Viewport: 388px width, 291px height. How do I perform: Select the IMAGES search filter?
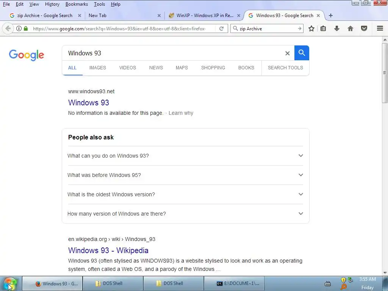(x=97, y=68)
